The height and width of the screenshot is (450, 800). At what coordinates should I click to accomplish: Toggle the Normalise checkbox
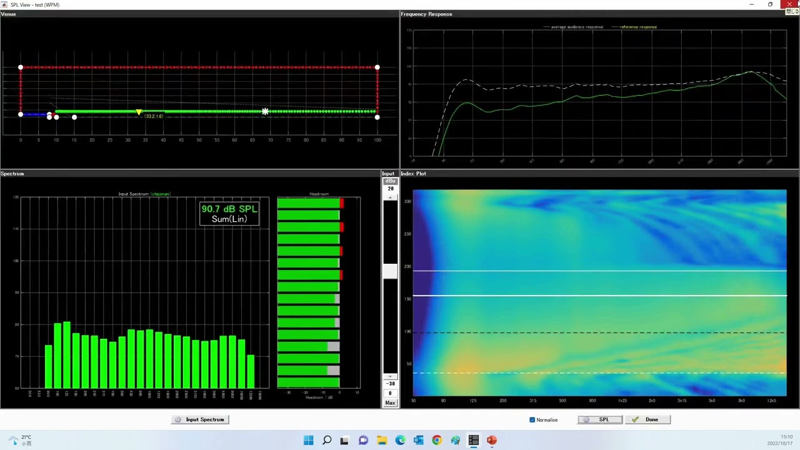(x=532, y=420)
